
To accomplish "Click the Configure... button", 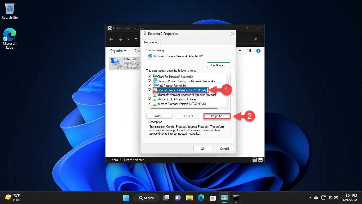I will [x=218, y=65].
